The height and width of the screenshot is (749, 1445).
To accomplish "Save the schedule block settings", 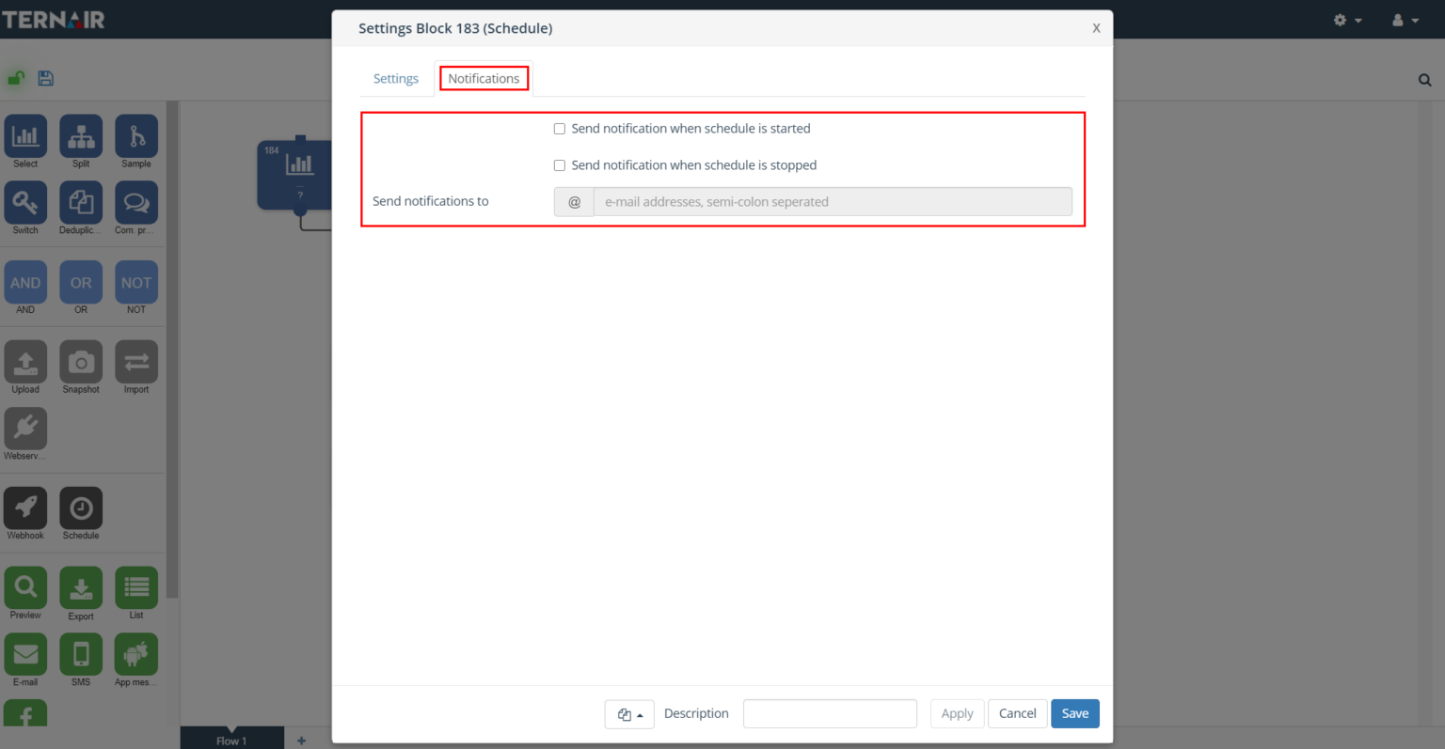I will click(1075, 713).
